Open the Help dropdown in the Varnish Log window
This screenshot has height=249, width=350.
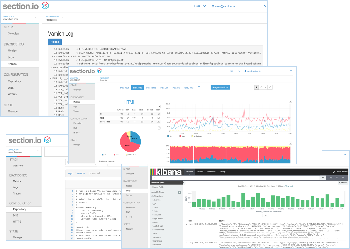[200, 6]
